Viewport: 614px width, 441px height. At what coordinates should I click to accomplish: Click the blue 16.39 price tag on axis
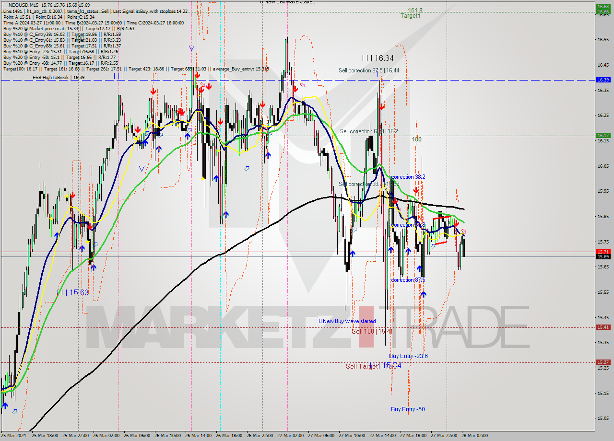click(x=603, y=80)
